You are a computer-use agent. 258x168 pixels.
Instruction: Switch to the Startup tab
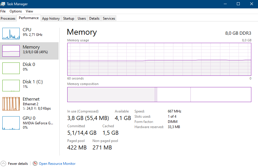click(x=69, y=19)
